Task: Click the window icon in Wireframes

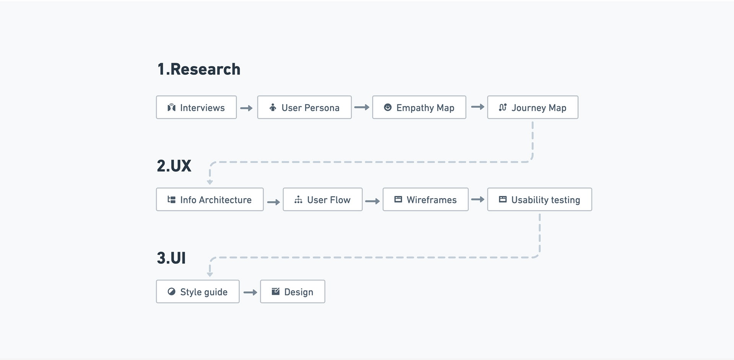Action: pyautogui.click(x=398, y=199)
